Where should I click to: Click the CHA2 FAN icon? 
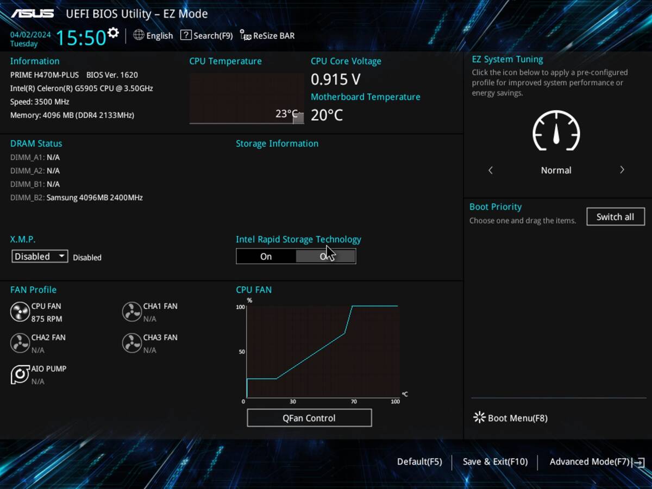[x=20, y=343]
